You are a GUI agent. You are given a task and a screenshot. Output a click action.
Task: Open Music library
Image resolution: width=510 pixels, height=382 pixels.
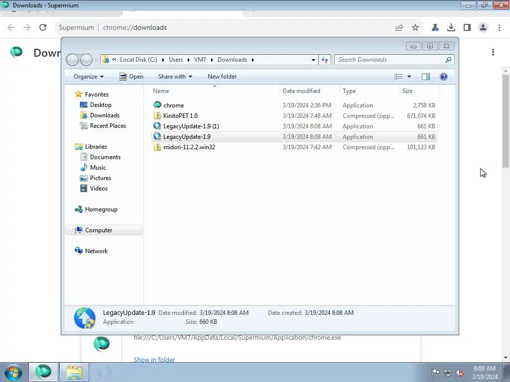coord(98,167)
